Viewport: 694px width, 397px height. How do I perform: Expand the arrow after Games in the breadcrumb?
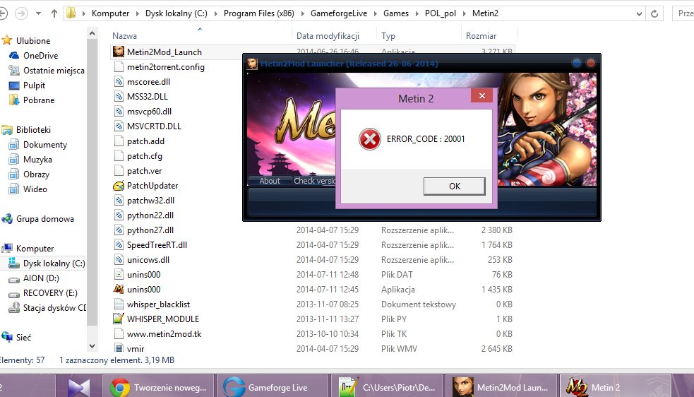[417, 13]
